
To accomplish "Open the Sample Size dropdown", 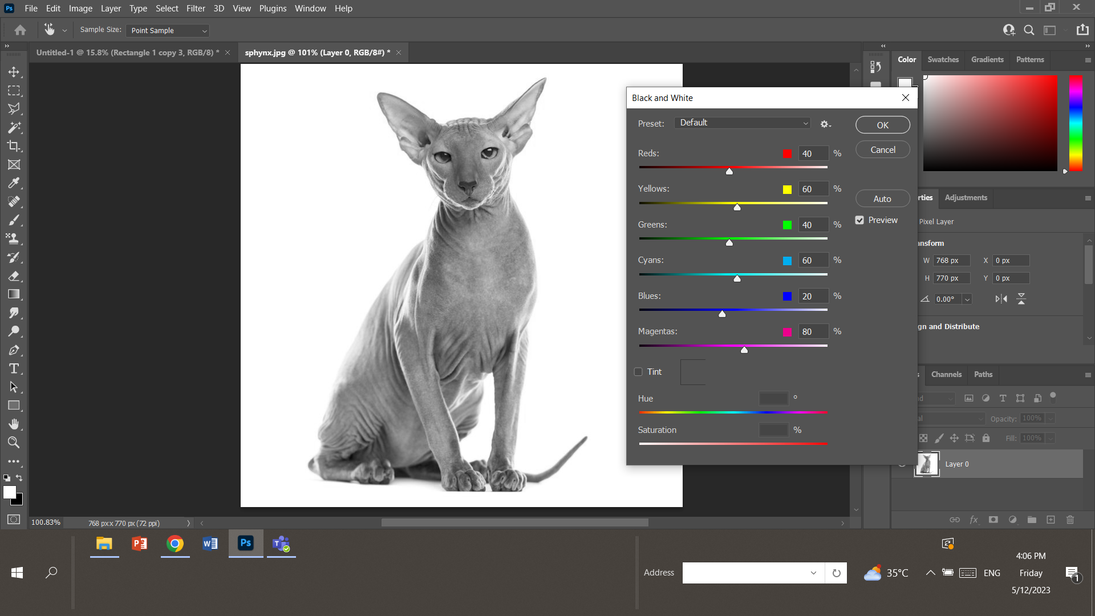I will click(x=168, y=31).
